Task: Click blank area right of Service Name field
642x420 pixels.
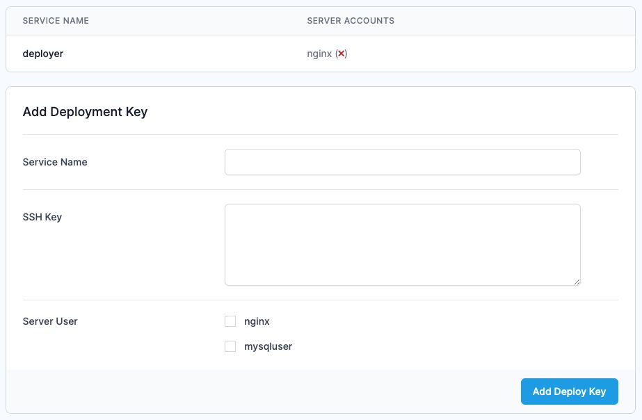Action: pos(600,162)
